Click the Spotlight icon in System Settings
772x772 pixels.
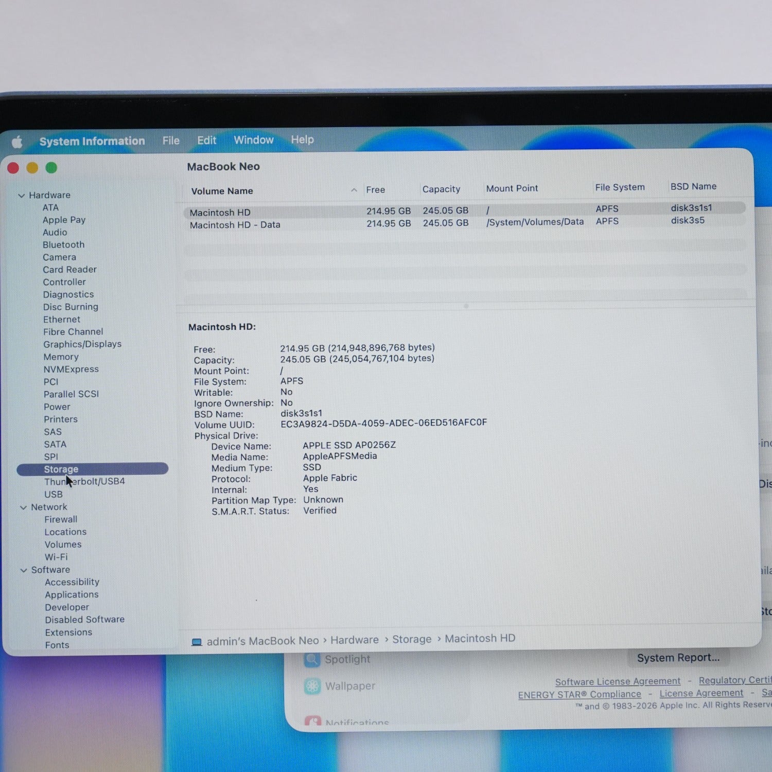point(312,659)
